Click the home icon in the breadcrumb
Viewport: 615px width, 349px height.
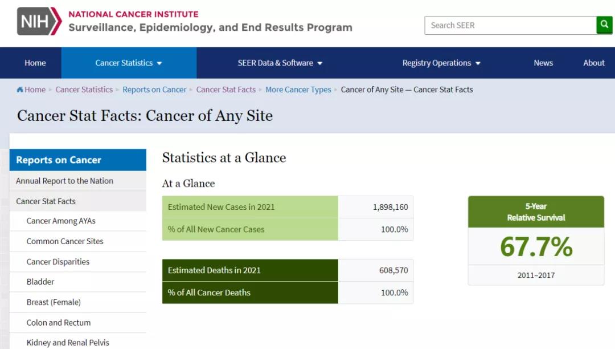(x=20, y=90)
